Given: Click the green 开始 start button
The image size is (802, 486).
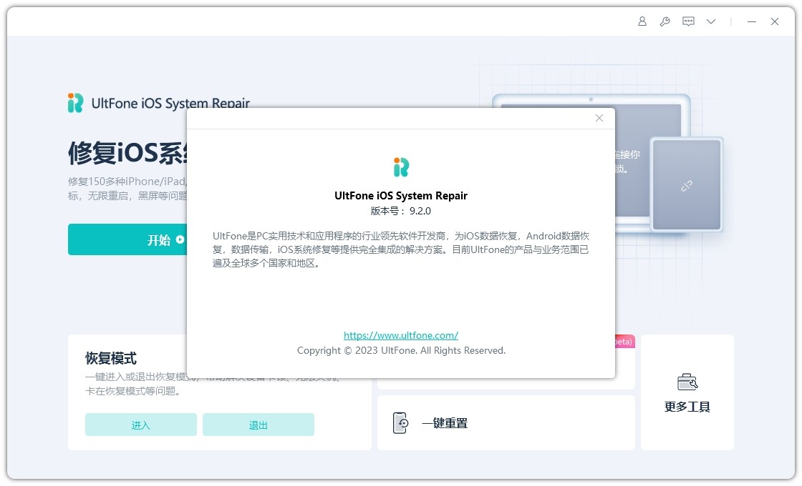Looking at the screenshot, I should point(127,239).
